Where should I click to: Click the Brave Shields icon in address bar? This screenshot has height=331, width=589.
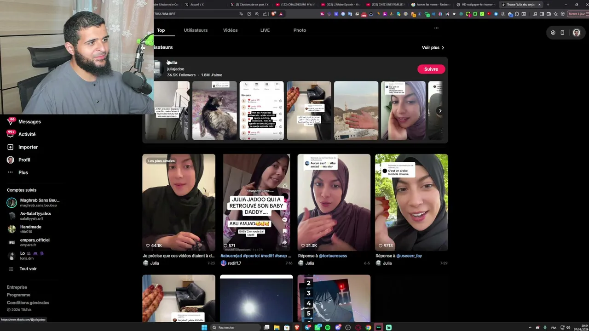[x=274, y=14]
